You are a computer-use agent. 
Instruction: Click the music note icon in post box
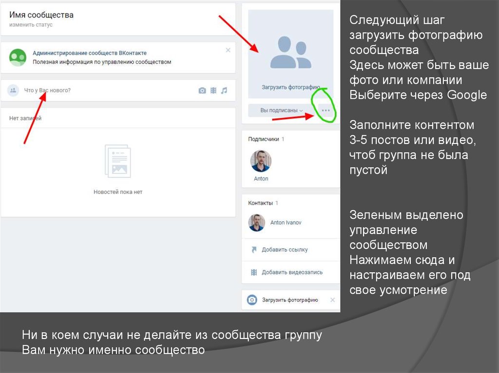pyautogui.click(x=224, y=90)
